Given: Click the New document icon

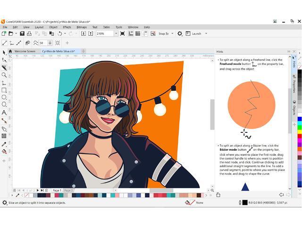Looking at the screenshot, I should [4, 33].
